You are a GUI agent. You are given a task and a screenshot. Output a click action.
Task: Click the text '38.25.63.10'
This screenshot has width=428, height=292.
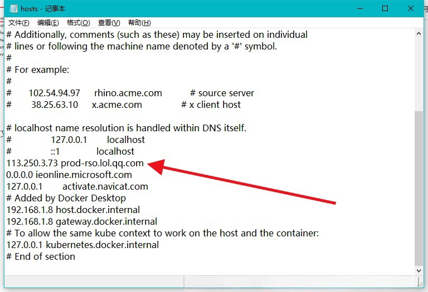pos(55,105)
